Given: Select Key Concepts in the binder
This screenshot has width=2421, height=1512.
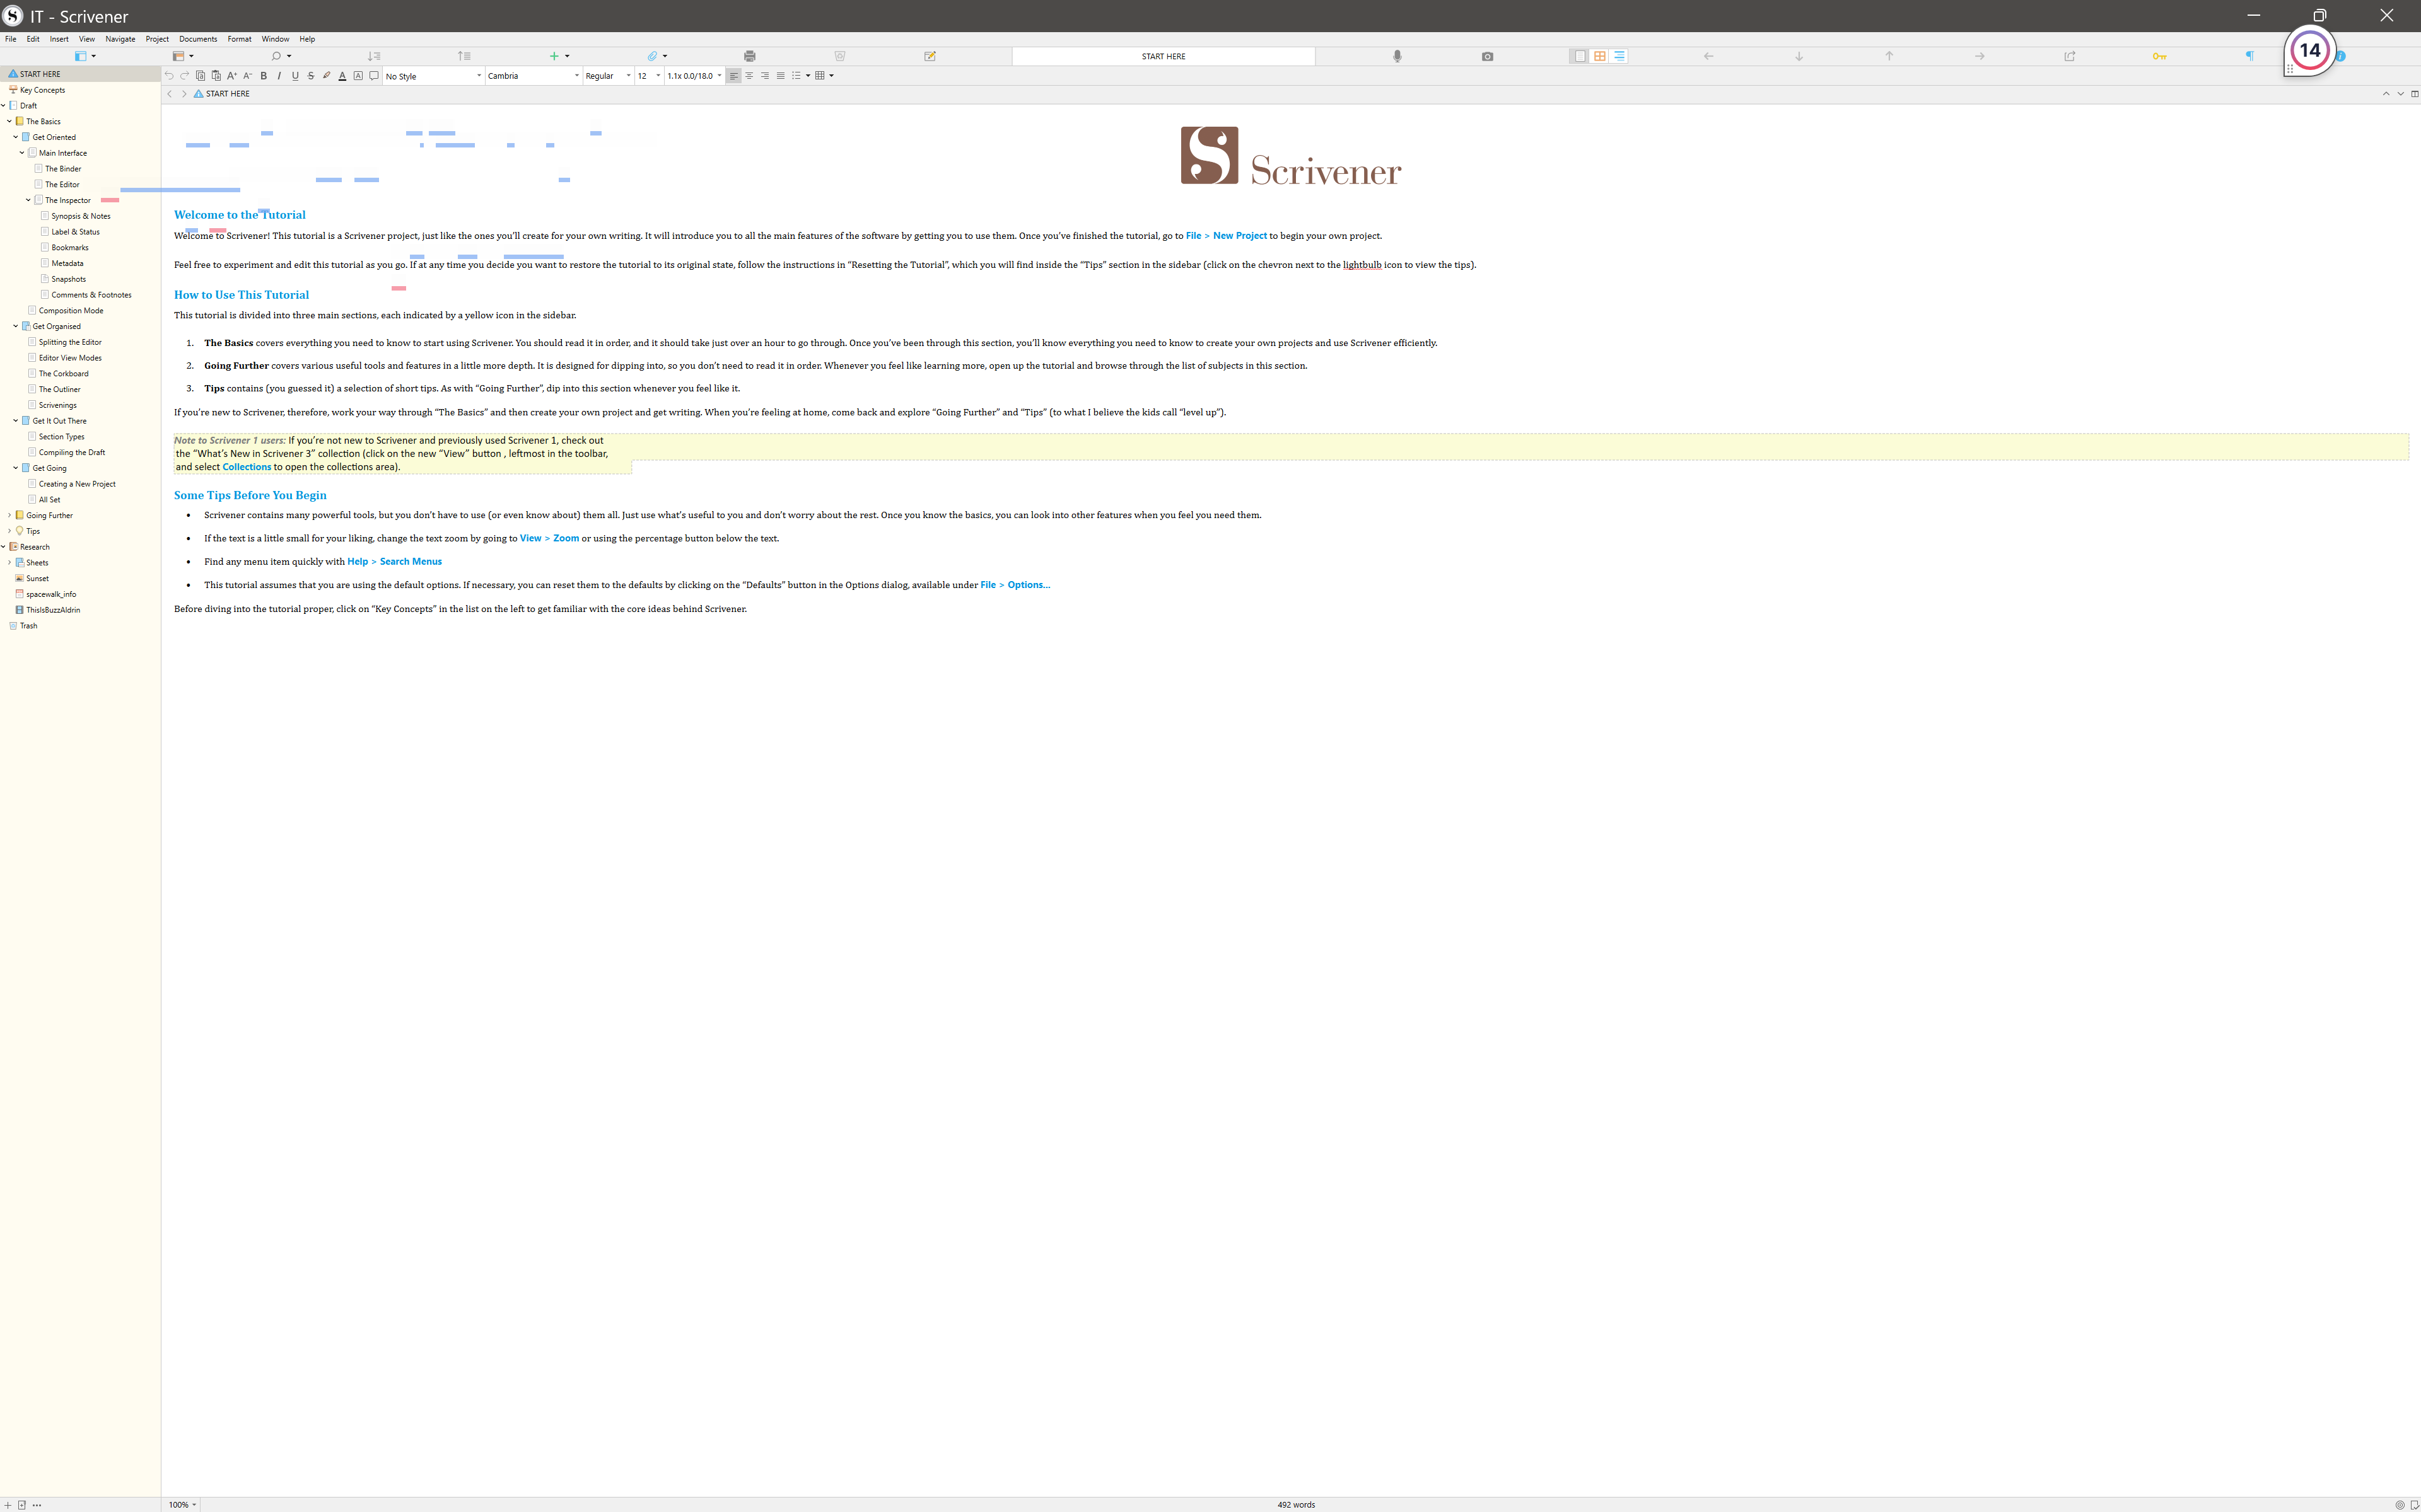Looking at the screenshot, I should point(42,90).
